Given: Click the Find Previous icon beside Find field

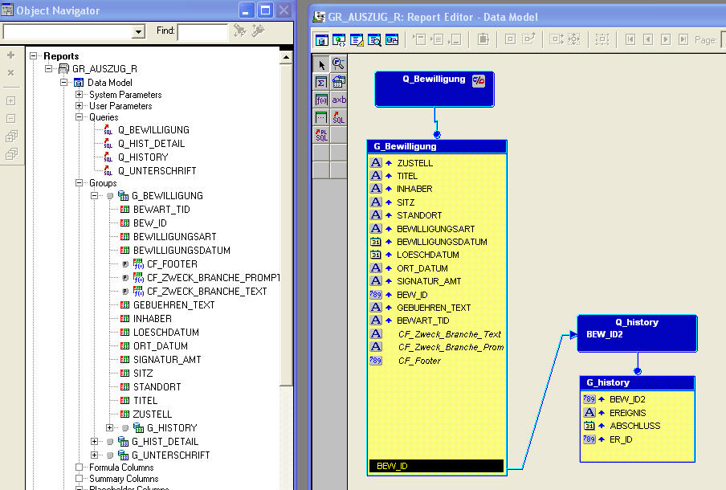Looking at the screenshot, I should 258,31.
